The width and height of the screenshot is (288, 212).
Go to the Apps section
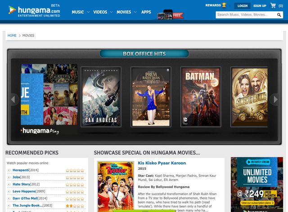146,12
